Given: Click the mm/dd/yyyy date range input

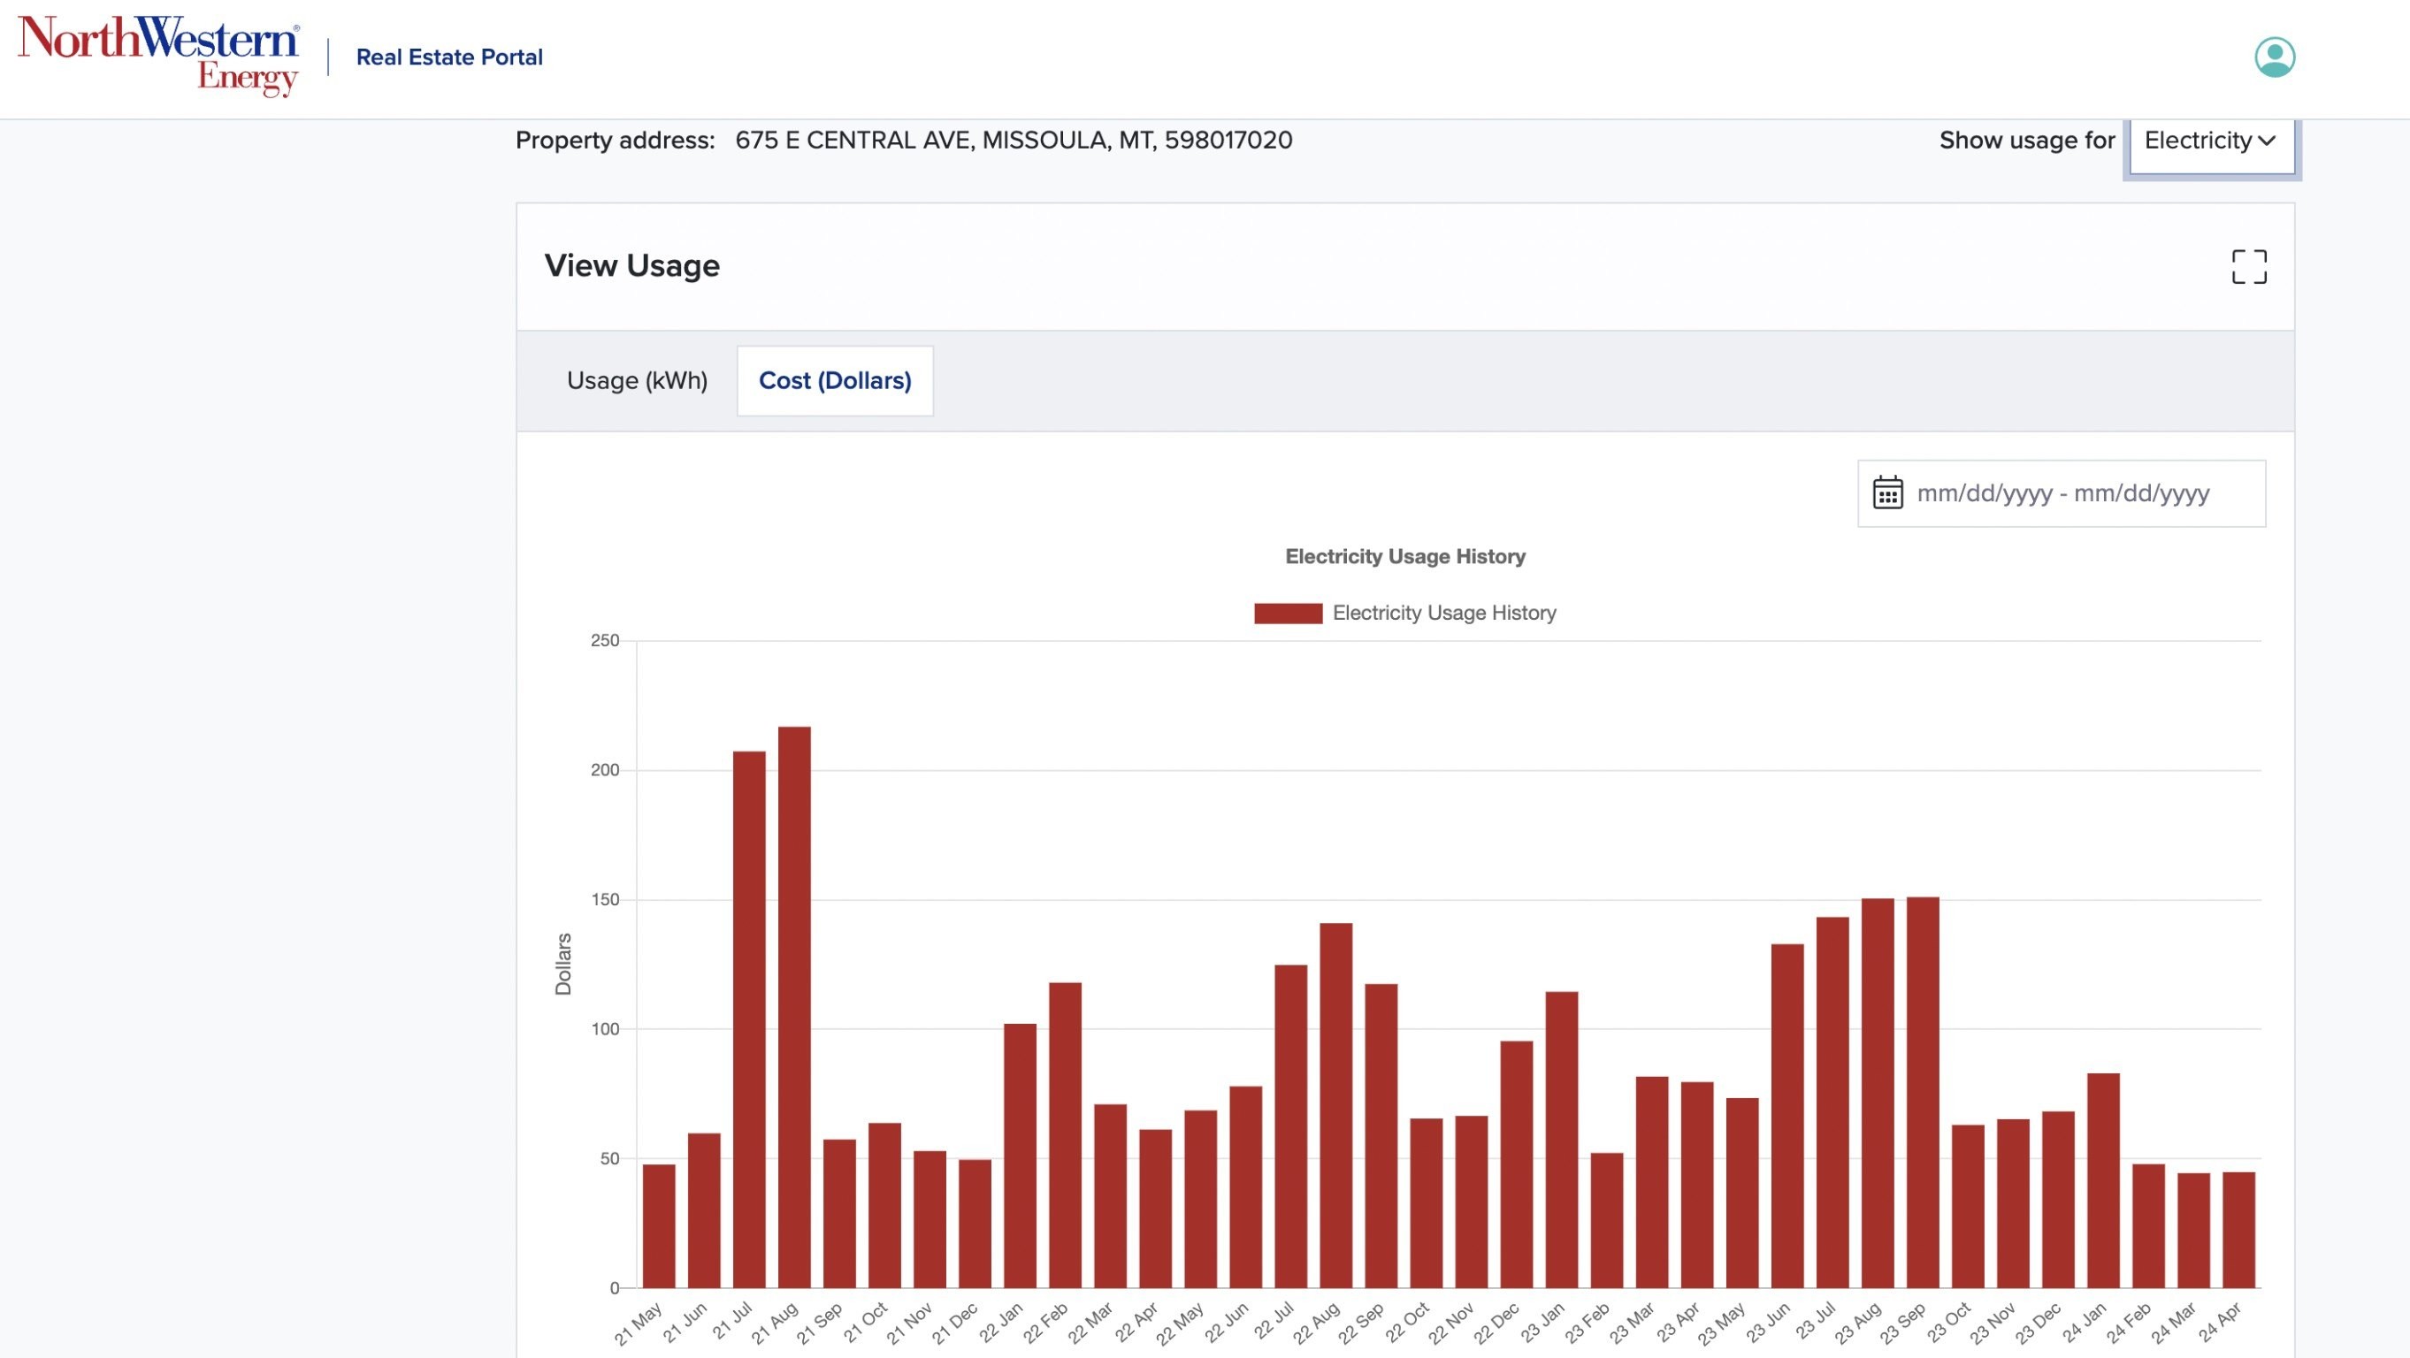Looking at the screenshot, I should click(x=2061, y=492).
